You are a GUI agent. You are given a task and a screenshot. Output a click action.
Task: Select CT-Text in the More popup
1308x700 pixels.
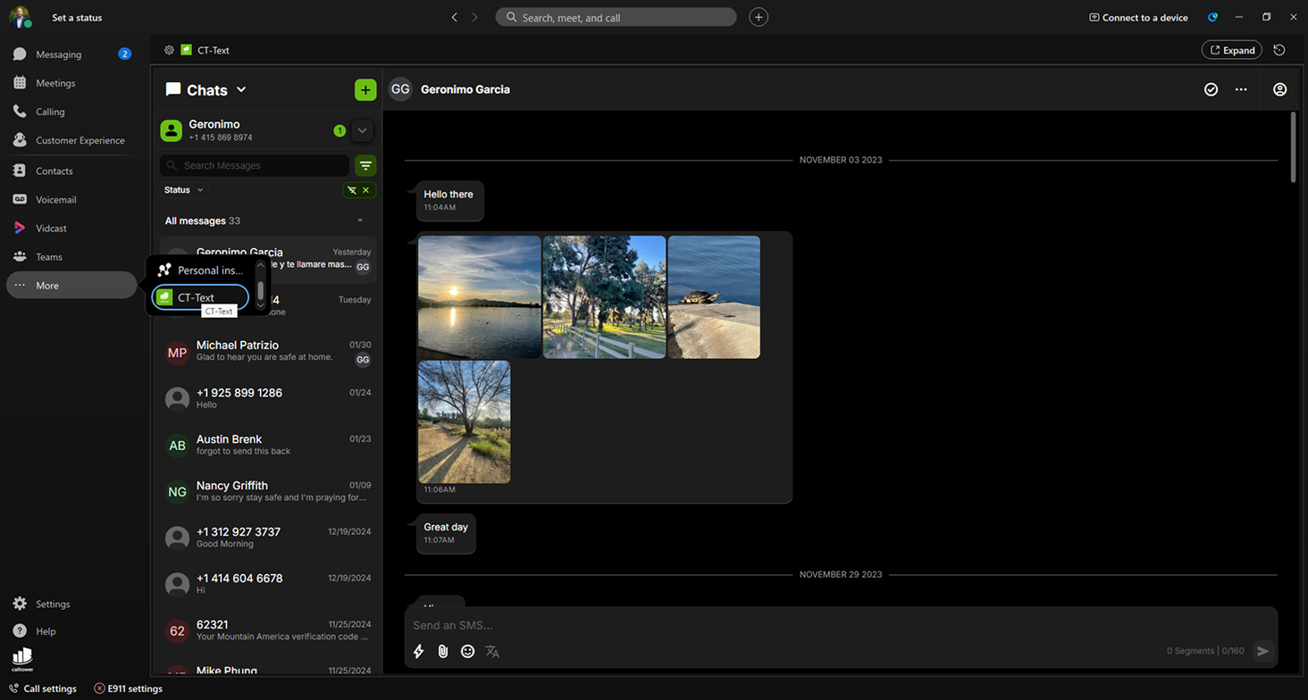(x=200, y=298)
